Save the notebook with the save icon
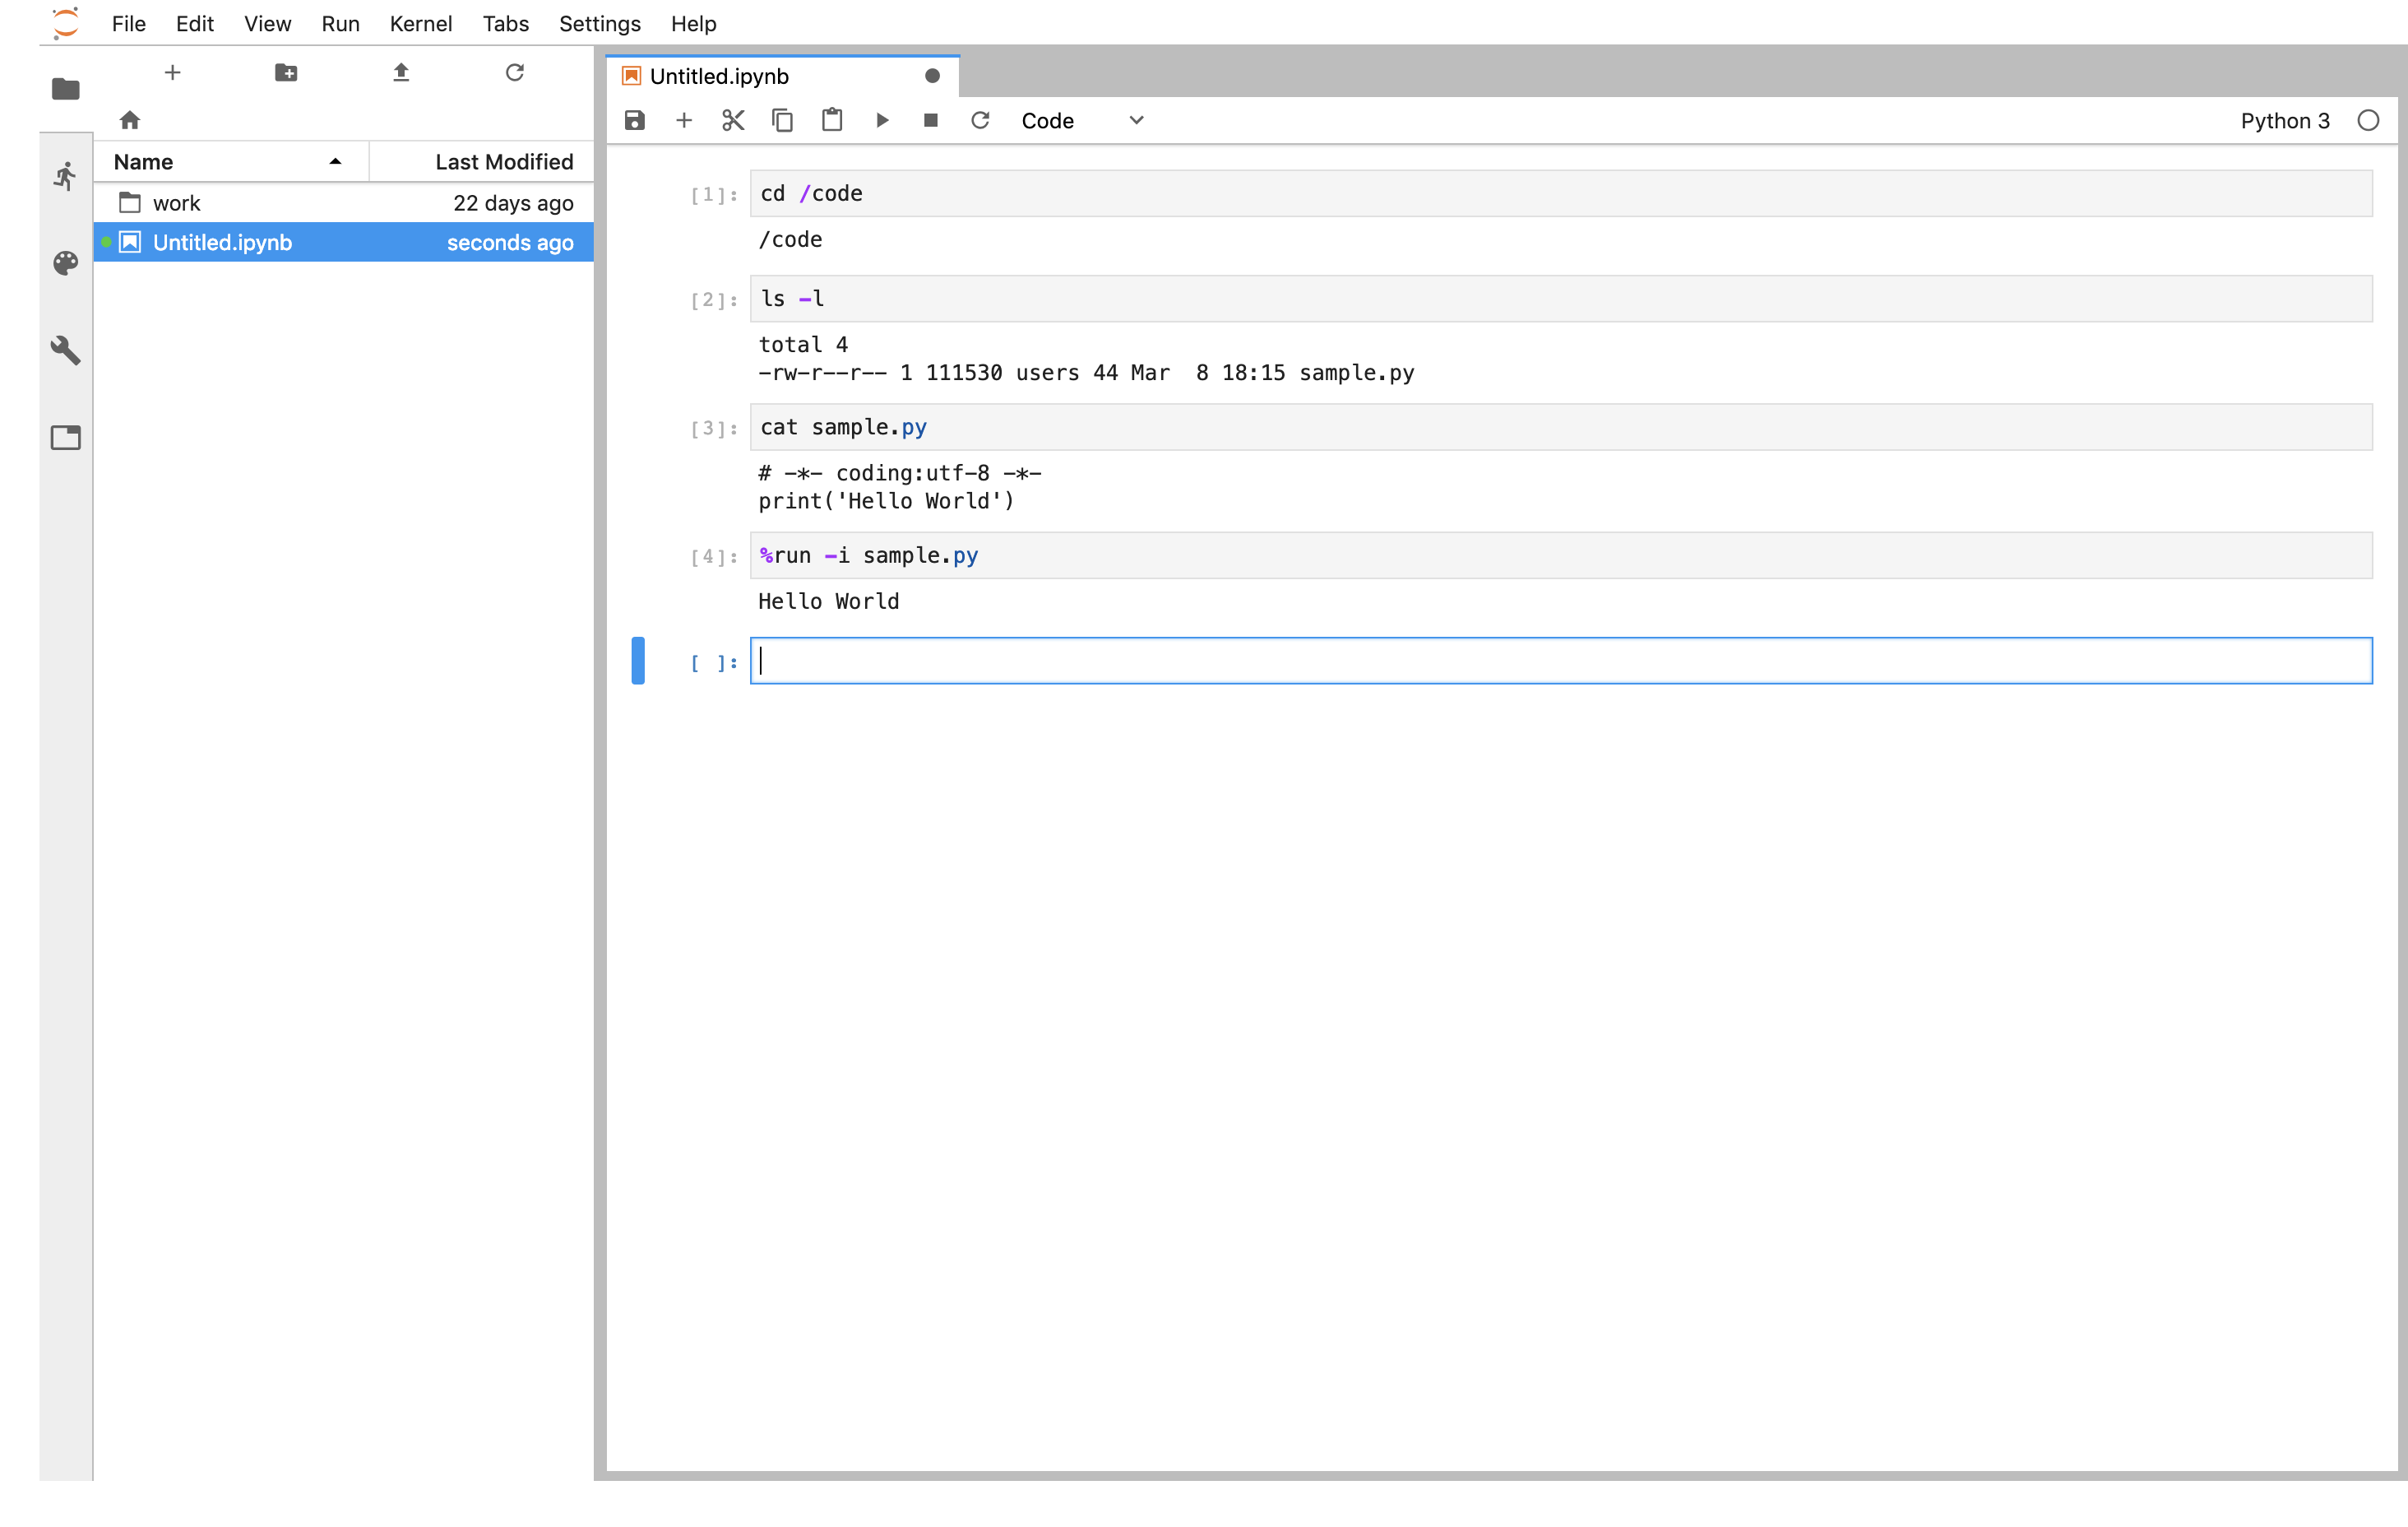The height and width of the screenshot is (1527, 2408). pyautogui.click(x=634, y=119)
